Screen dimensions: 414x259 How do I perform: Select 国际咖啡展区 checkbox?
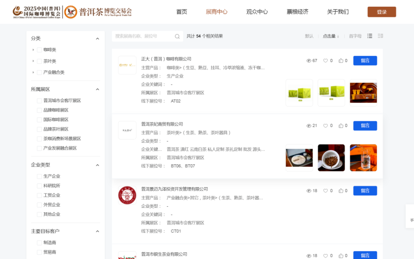(39, 120)
